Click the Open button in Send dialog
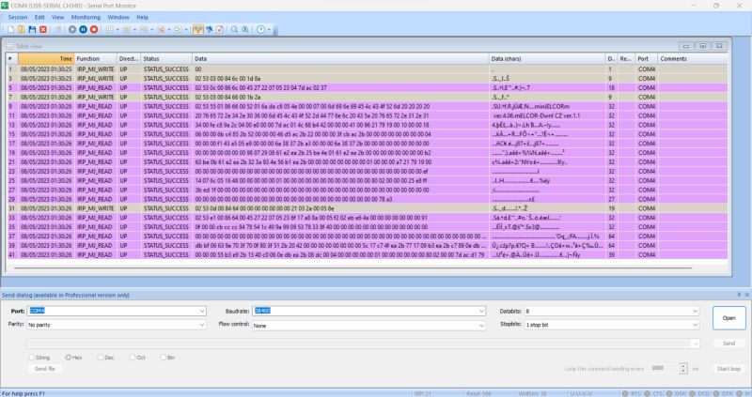This screenshot has height=397, width=752. click(729, 318)
